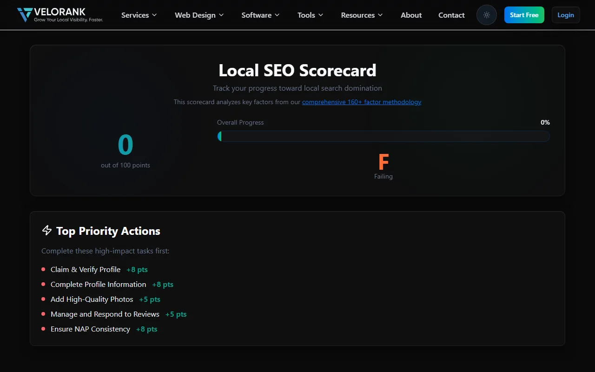The height and width of the screenshot is (372, 595).
Task: Click the lightning bolt icon beside Top Priority Actions
Action: [x=46, y=230]
